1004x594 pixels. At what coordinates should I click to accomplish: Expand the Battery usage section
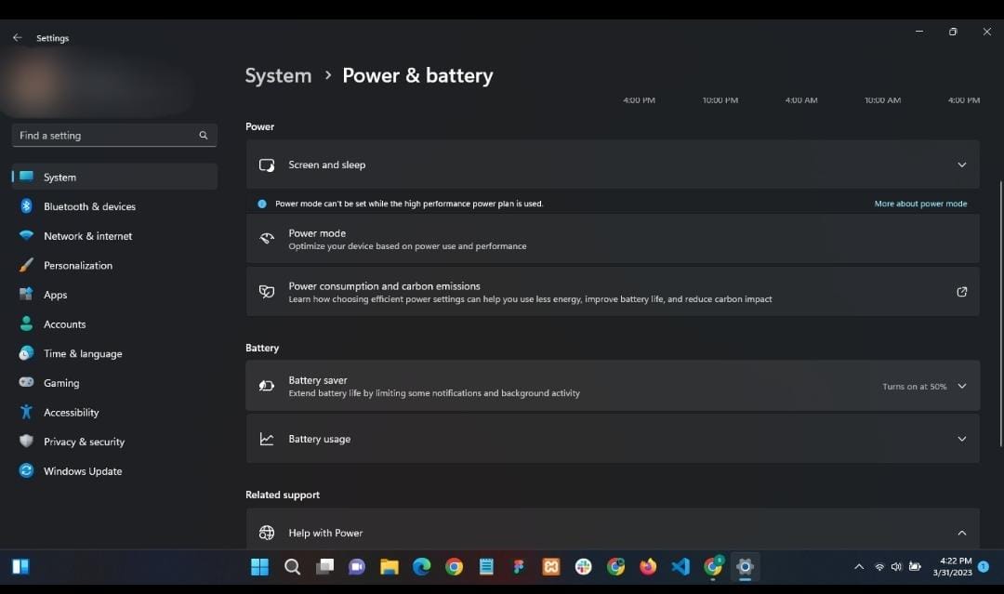pyautogui.click(x=961, y=439)
